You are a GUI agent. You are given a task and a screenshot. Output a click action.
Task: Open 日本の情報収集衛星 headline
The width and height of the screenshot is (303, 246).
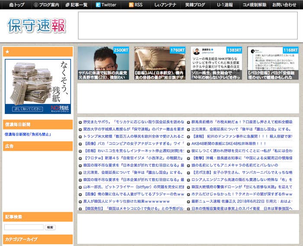click(242, 209)
